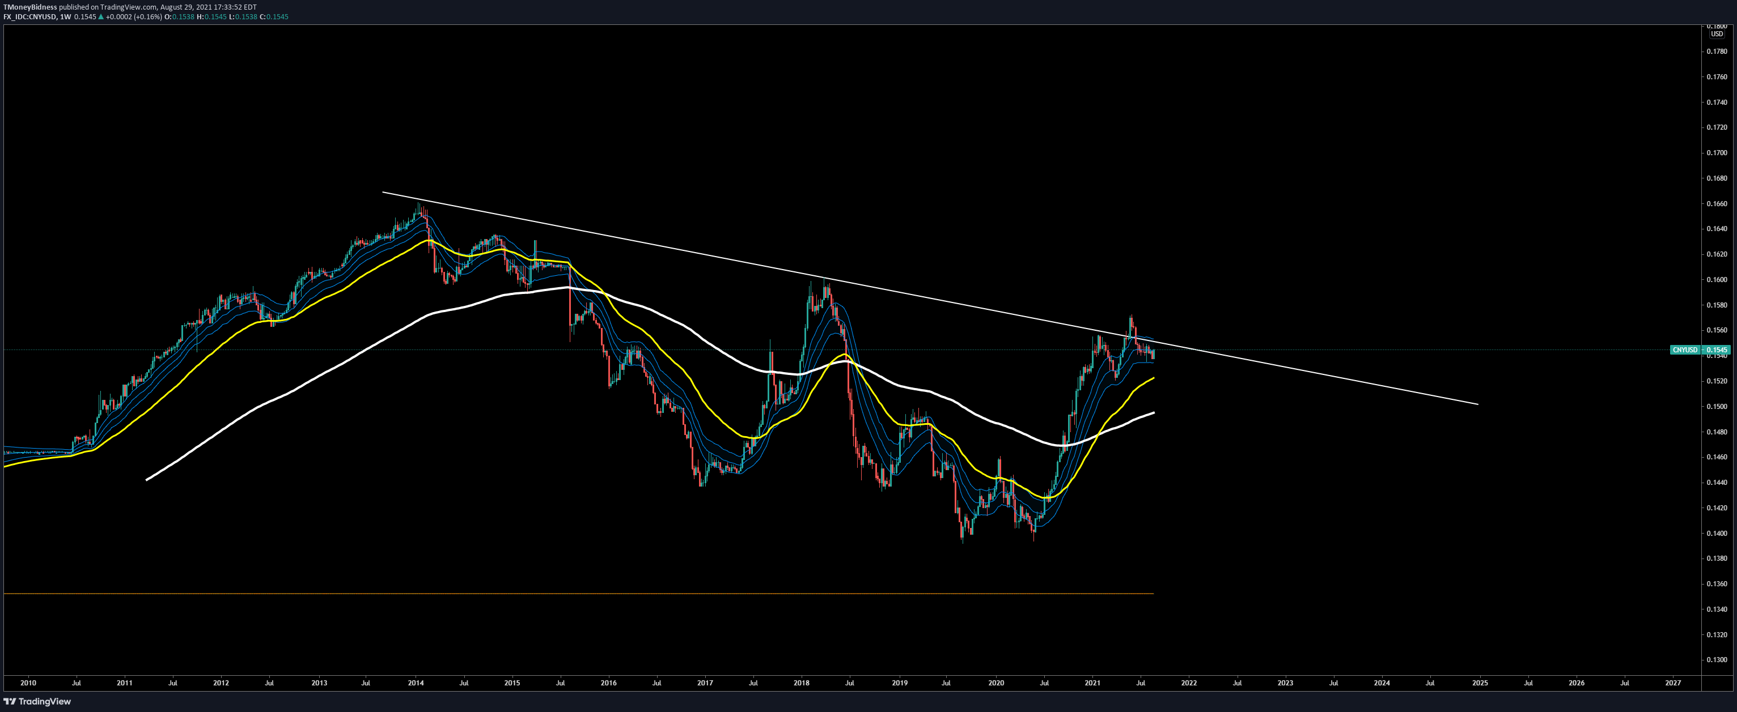Image resolution: width=1737 pixels, height=712 pixels.
Task: Click the 0.1360 price axis label
Action: pyautogui.click(x=1717, y=584)
